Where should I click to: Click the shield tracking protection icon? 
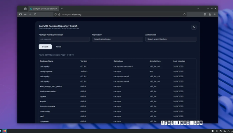coord(55,14)
